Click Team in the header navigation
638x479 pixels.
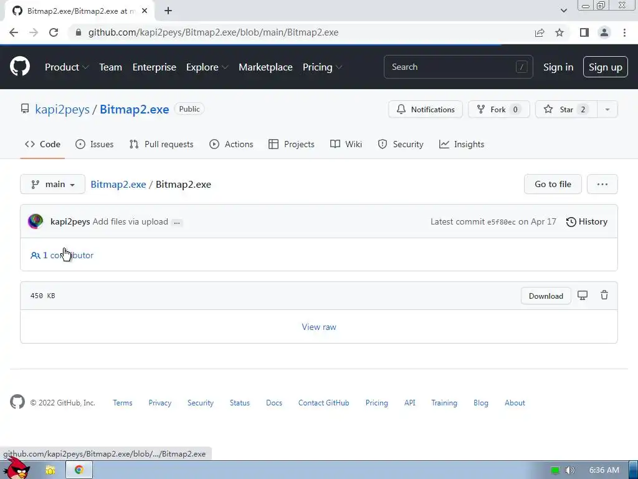111,67
